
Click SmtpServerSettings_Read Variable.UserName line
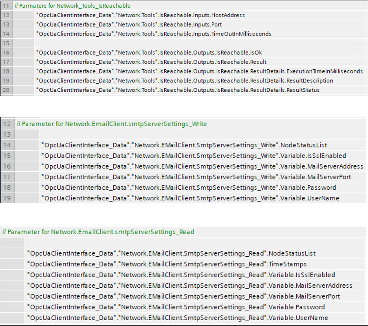pos(177,318)
